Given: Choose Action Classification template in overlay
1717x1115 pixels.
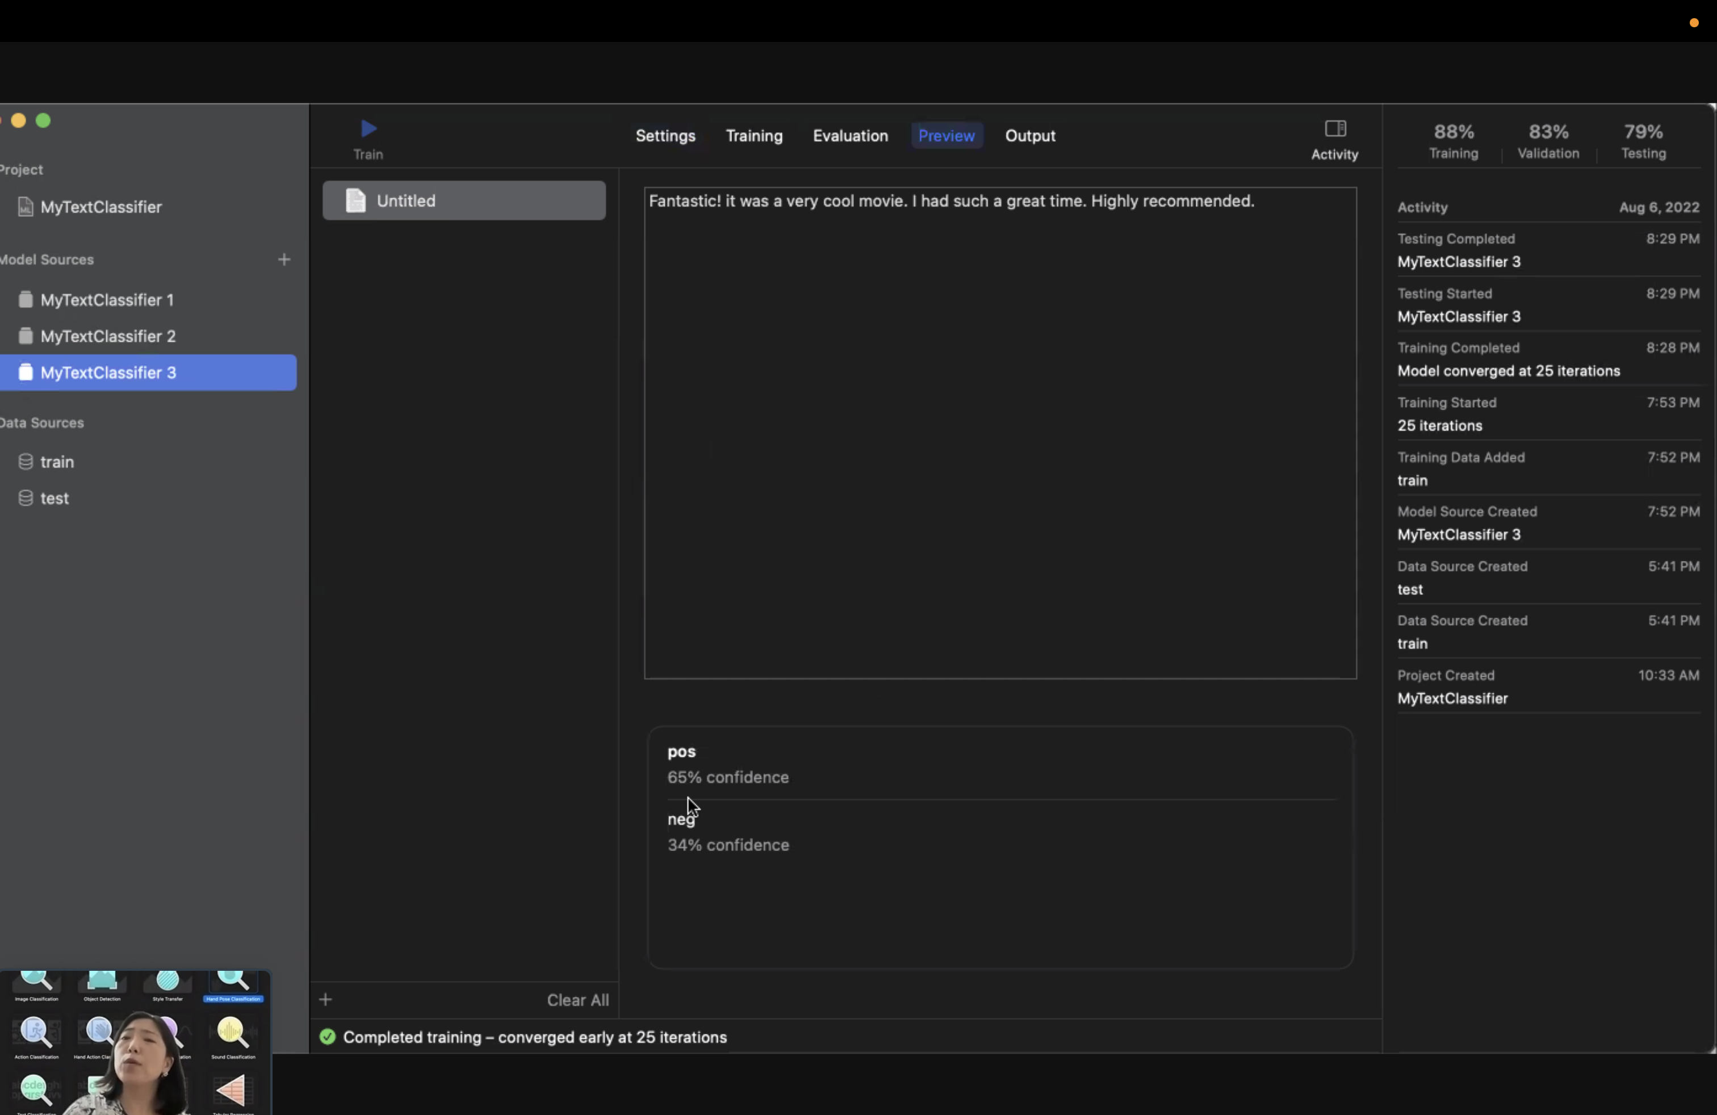Looking at the screenshot, I should coord(36,1037).
